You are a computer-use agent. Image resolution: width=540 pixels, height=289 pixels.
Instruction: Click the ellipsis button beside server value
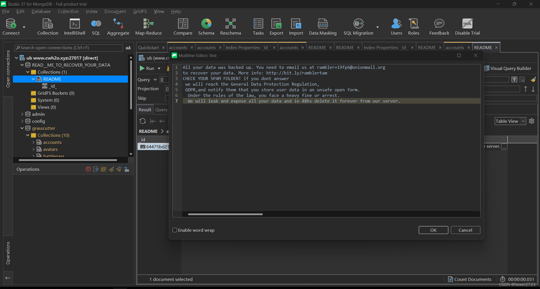[504, 147]
